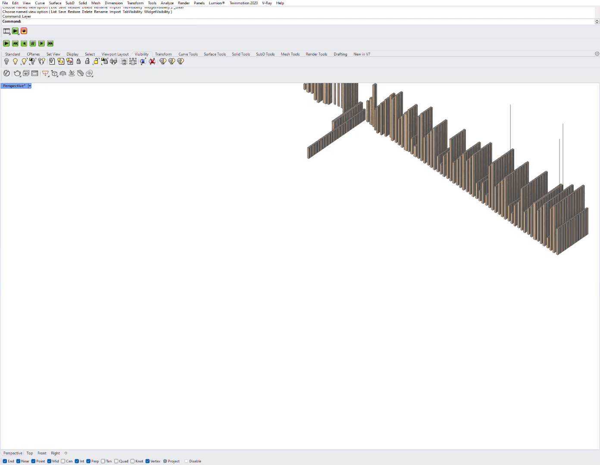Open the Perspective viewport title dropdown arrow
This screenshot has width=600, height=465.
coord(30,86)
